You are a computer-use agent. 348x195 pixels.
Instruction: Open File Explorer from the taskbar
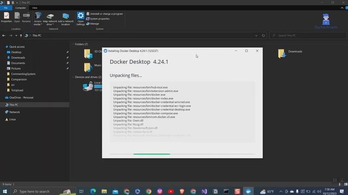pyautogui.click(x=104, y=191)
